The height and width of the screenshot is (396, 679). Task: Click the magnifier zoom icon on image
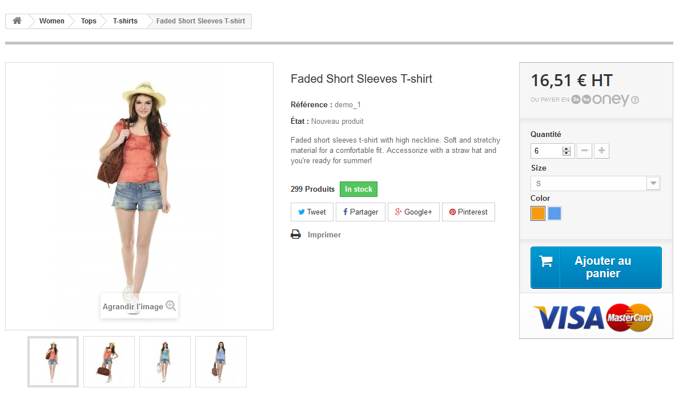click(x=171, y=305)
